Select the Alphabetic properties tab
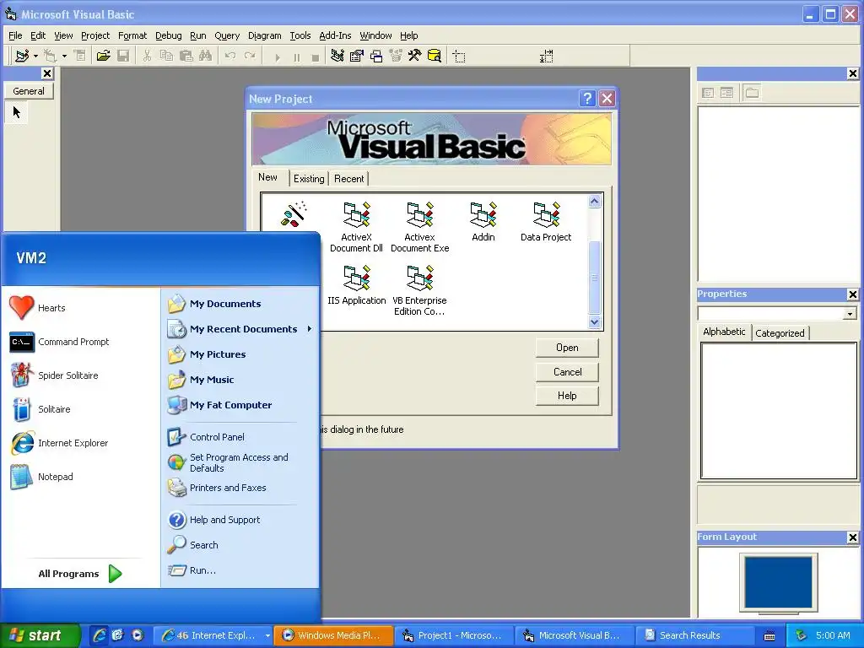 724,332
